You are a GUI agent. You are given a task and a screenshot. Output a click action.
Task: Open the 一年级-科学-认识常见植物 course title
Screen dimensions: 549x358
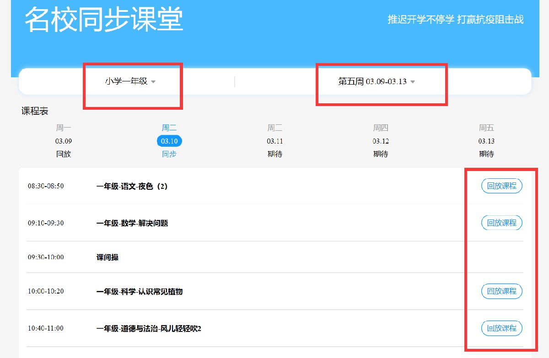click(140, 292)
